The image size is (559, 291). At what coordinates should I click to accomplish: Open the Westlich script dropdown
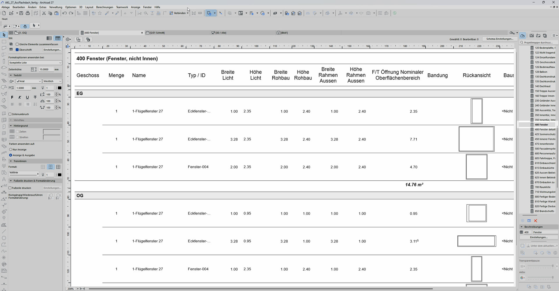coord(52,81)
